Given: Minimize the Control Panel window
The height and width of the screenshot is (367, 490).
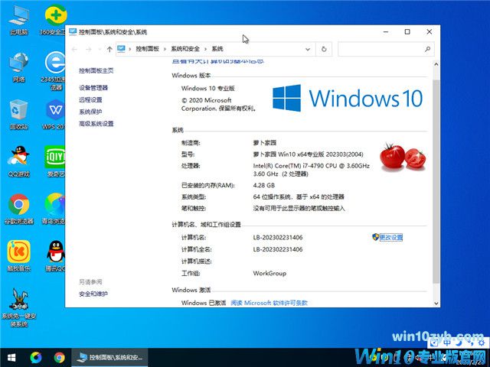Looking at the screenshot, I should 386,32.
